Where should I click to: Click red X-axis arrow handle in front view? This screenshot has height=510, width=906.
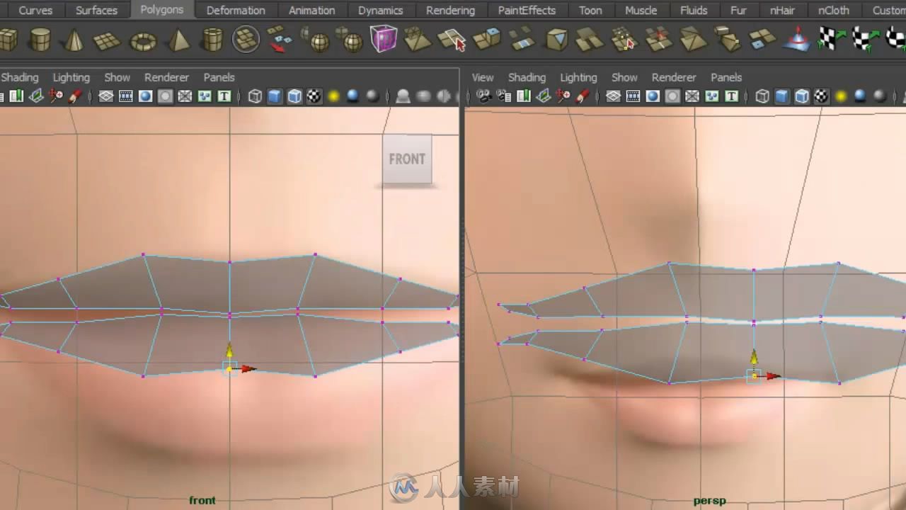pyautogui.click(x=248, y=369)
